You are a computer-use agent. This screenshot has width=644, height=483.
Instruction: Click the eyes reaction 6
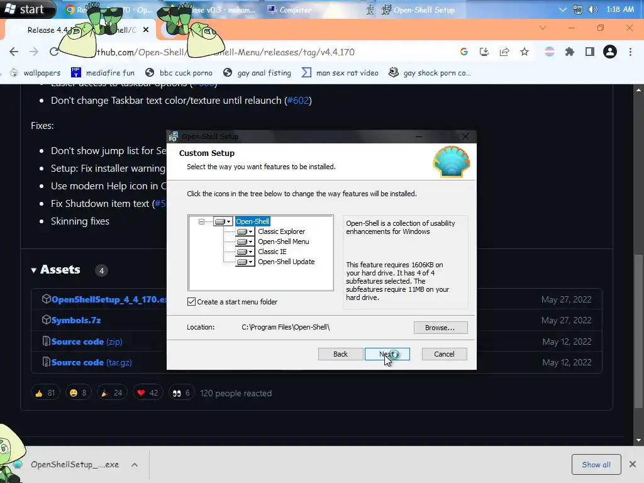[x=182, y=393]
